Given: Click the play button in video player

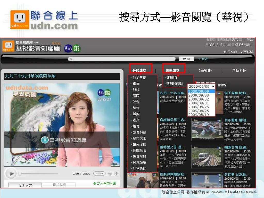Looking at the screenshot, I should pos(11,174).
